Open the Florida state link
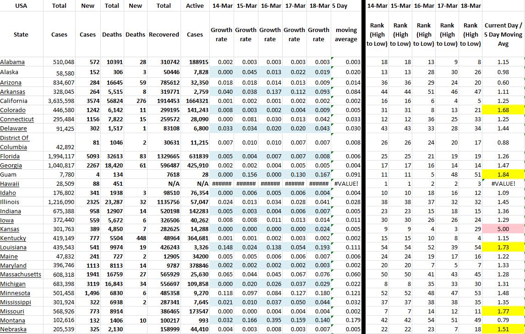 11,156
